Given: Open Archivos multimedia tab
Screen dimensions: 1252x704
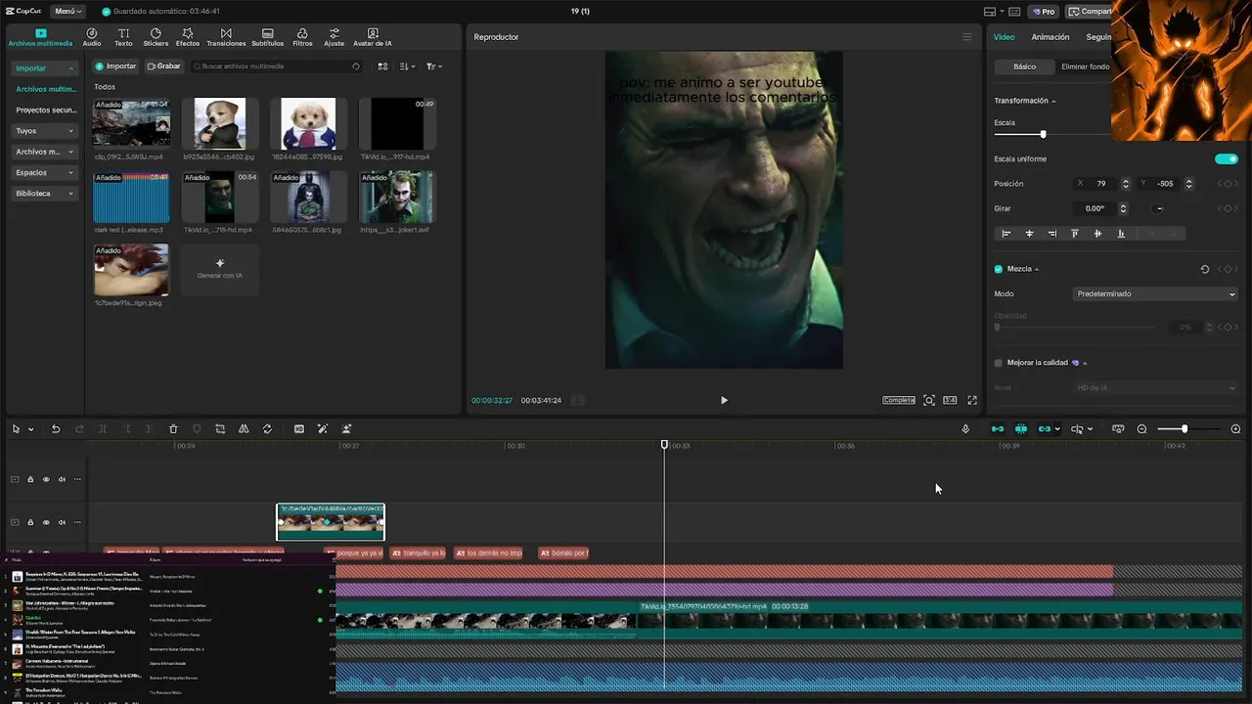Looking at the screenshot, I should click(40, 38).
